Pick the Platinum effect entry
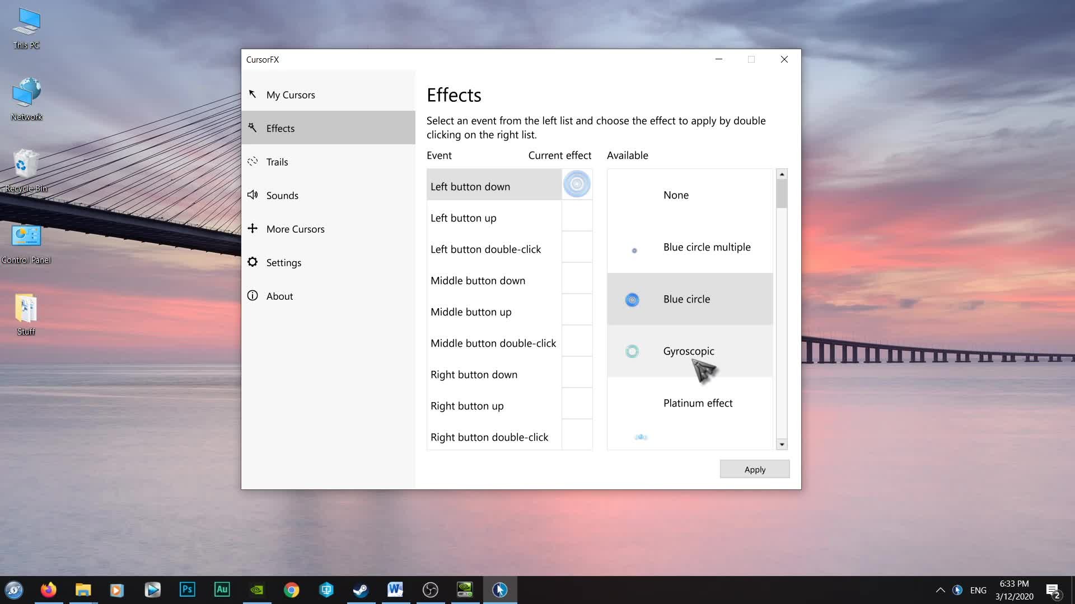Screen dimensions: 1075x604 click(698, 403)
